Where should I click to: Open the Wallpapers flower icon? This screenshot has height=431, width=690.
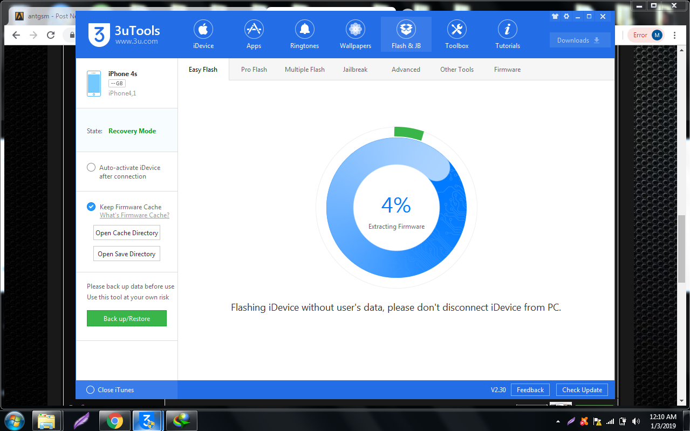point(355,29)
